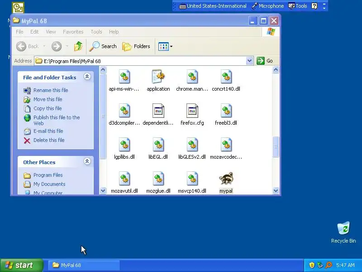Select the concrt140.dll file icon
Image resolution: width=362 pixels, height=272 pixels.
click(x=226, y=77)
